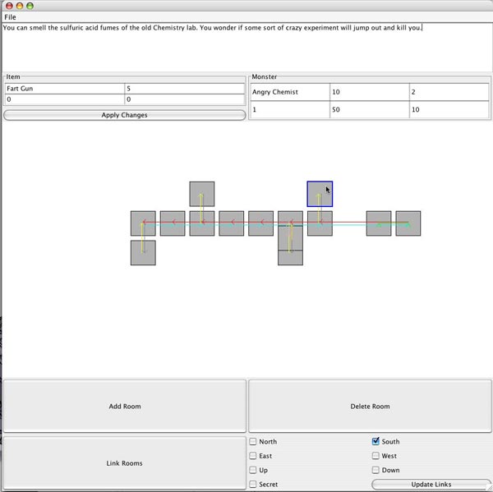Select the top-left room above the main row

(202, 194)
